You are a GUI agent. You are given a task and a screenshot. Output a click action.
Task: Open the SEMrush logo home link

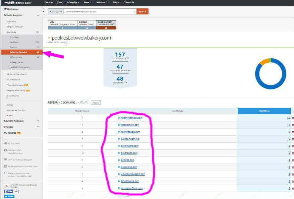(18, 3)
